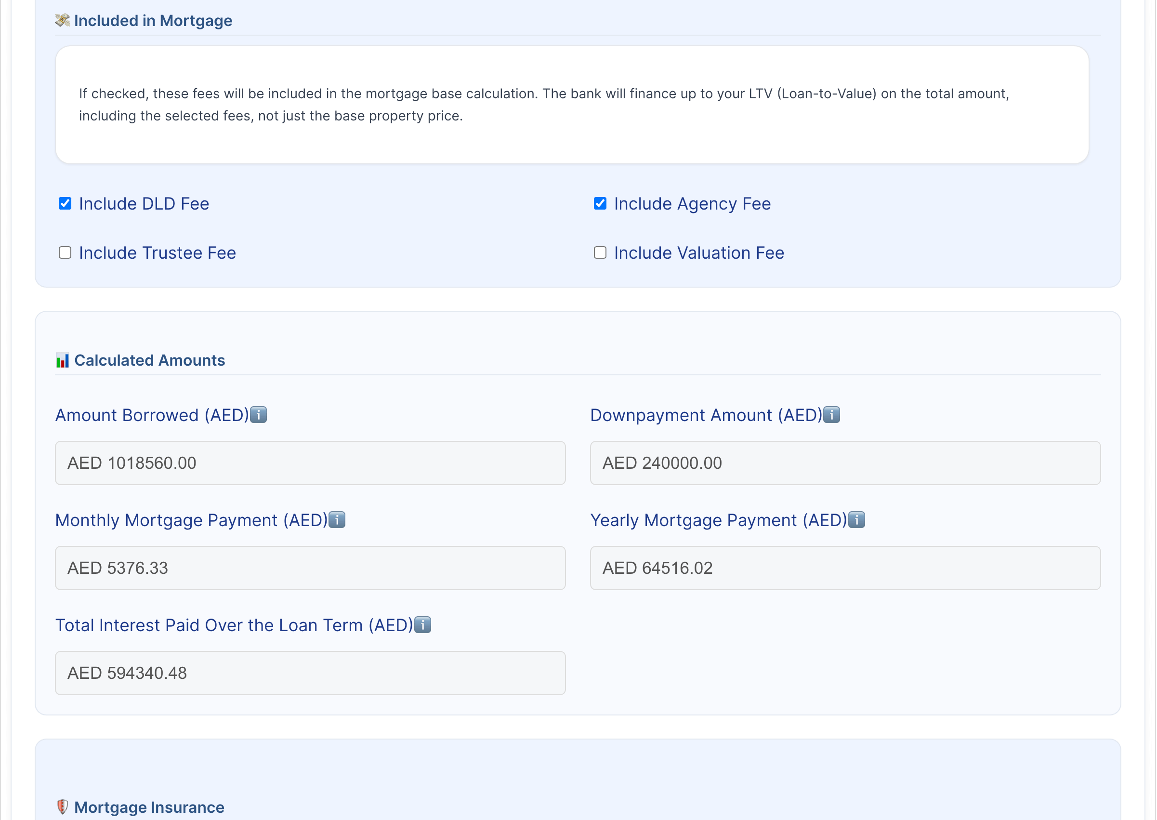Screen dimensions: 1157x820
Task: Open info icon next to Yearly Mortgage Payment
Action: pos(856,520)
